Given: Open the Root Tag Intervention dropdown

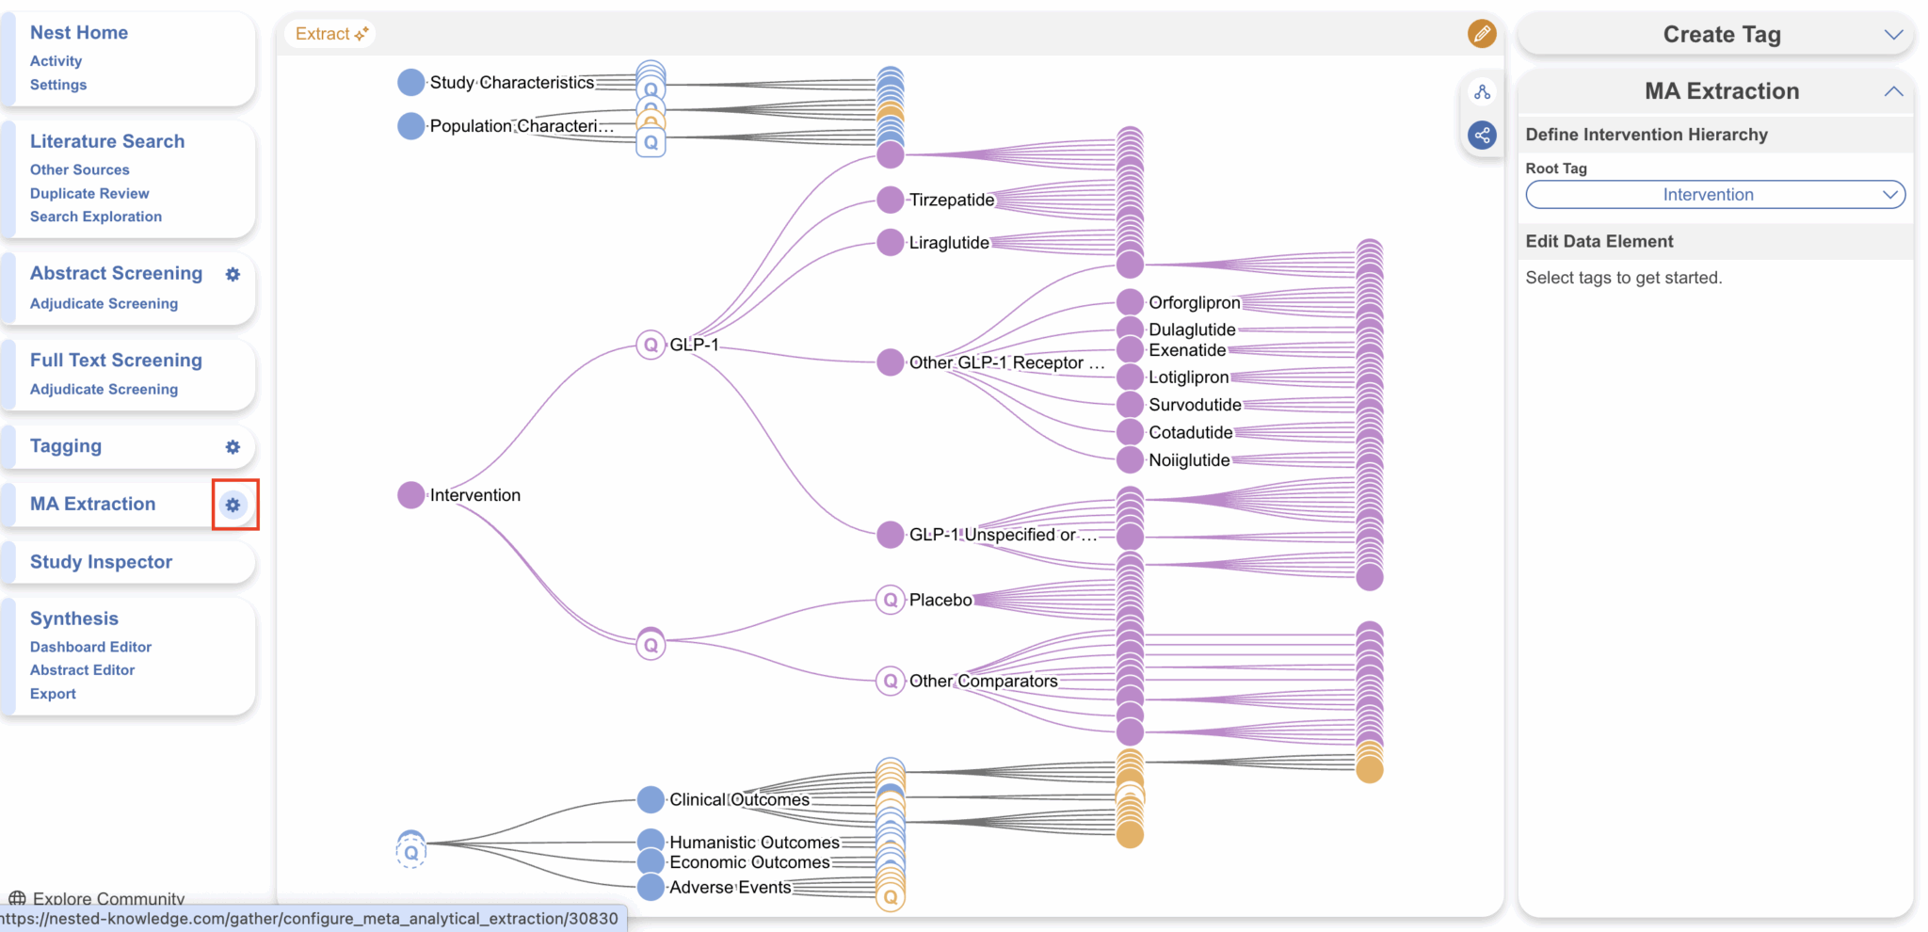Looking at the screenshot, I should point(1715,195).
